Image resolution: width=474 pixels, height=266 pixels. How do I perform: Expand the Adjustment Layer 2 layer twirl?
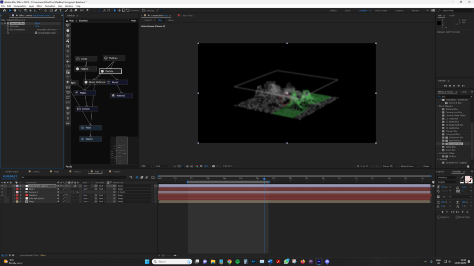(x=14, y=186)
